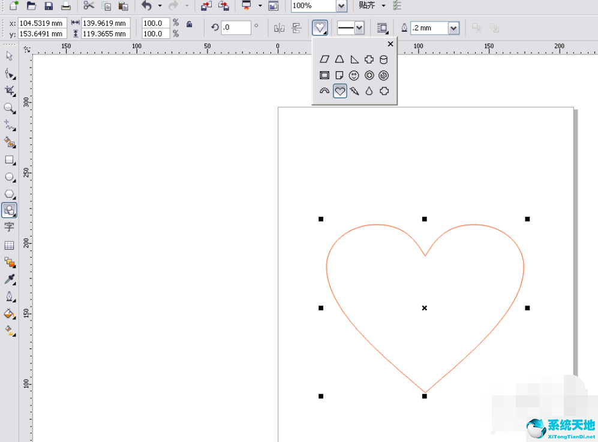Click the rotation angle input field
Screen dimensions: 598x442
(235, 28)
